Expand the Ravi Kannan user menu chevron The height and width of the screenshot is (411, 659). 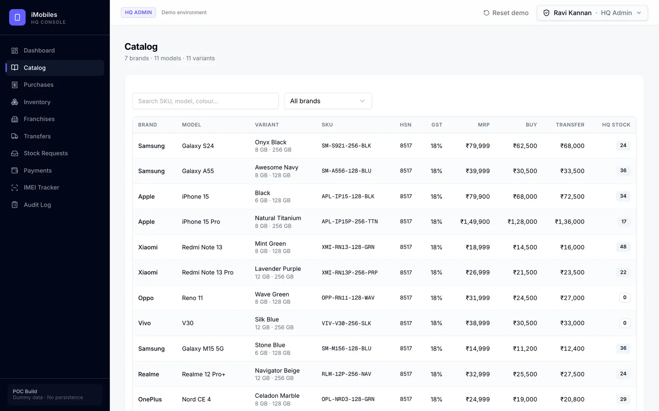639,13
